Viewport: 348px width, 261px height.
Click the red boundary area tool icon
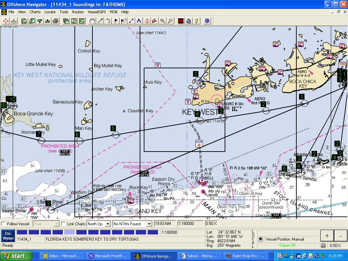155,21
